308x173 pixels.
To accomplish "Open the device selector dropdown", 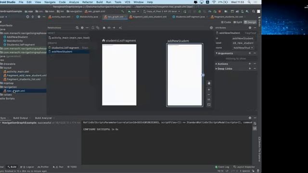I will [162, 12].
